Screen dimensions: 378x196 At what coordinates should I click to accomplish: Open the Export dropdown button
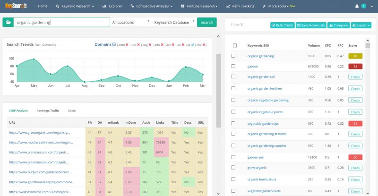361,25
